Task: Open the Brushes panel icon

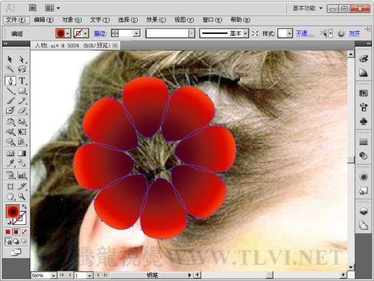Action: pos(363,107)
